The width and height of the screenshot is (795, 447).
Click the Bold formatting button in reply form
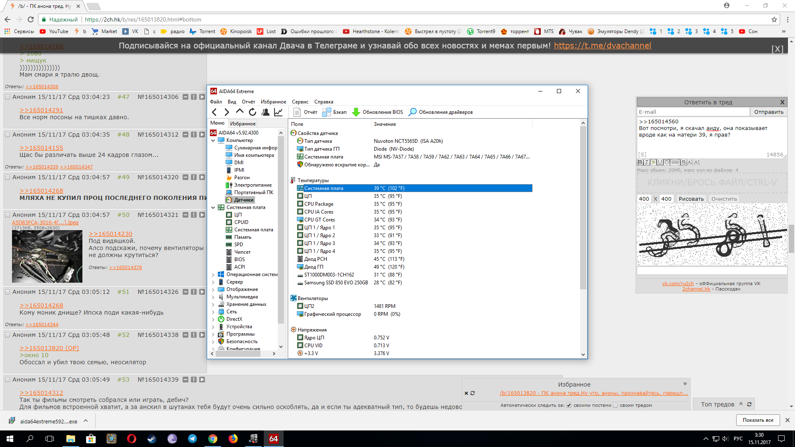(640, 162)
